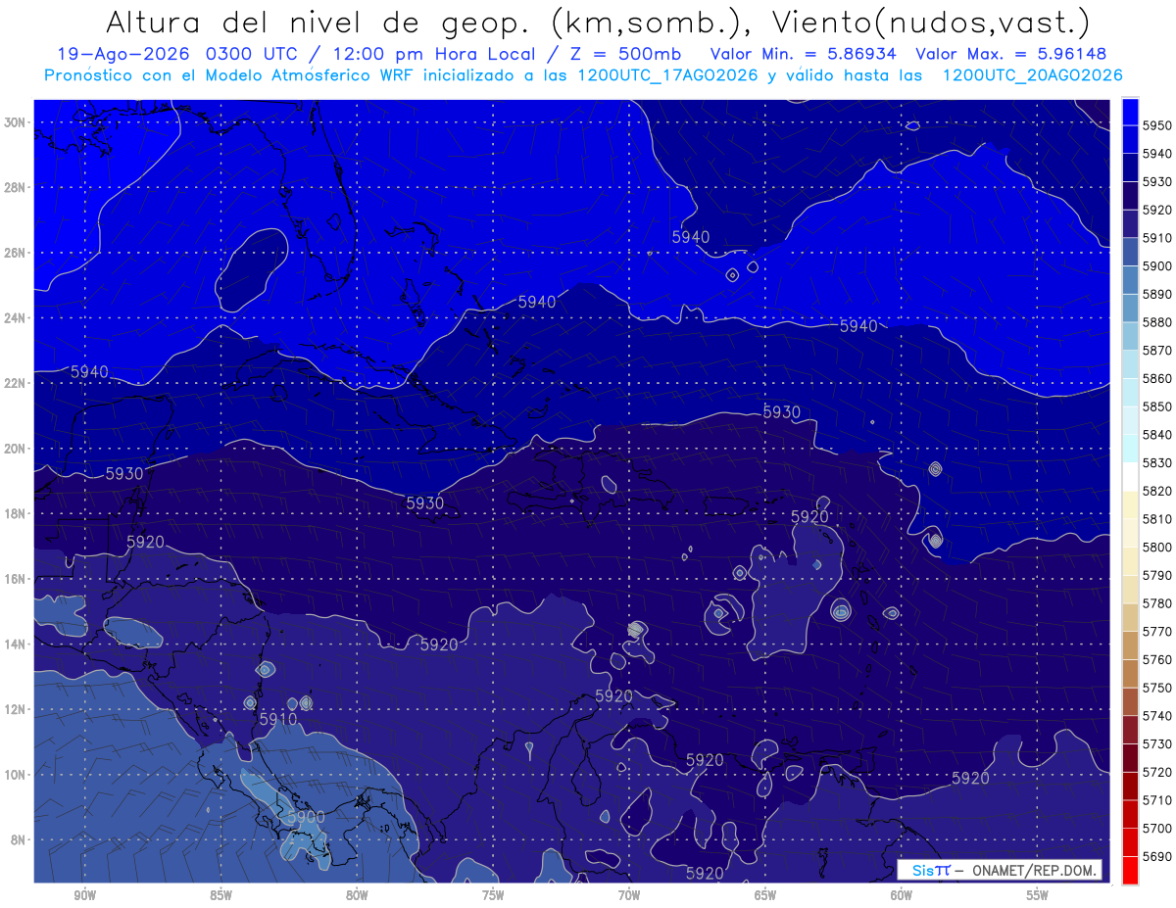The image size is (1176, 908).
Task: Click the colorbar tick label 5800
Action: (x=1156, y=548)
